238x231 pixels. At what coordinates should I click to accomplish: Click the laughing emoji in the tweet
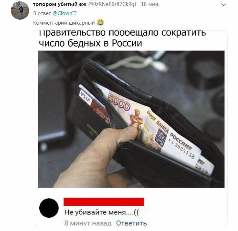coord(100,22)
